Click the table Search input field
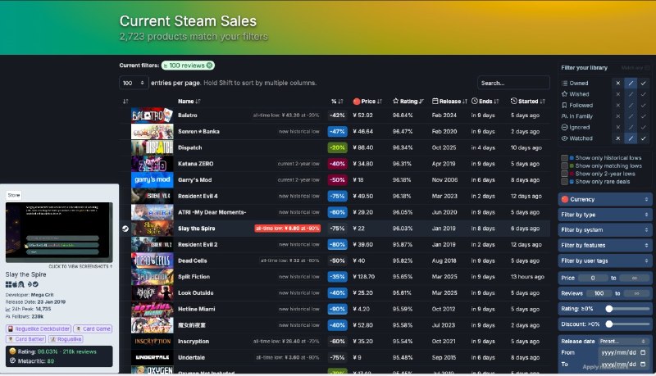Viewport: 656px width, 376px height. pyautogui.click(x=513, y=83)
